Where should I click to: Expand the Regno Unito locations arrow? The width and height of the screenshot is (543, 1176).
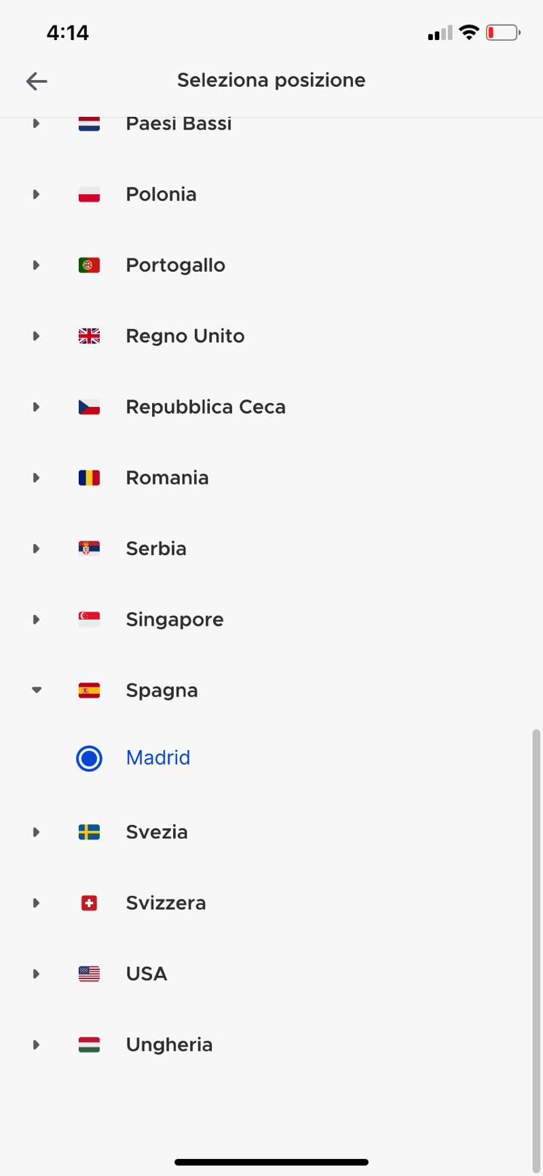[x=37, y=336]
